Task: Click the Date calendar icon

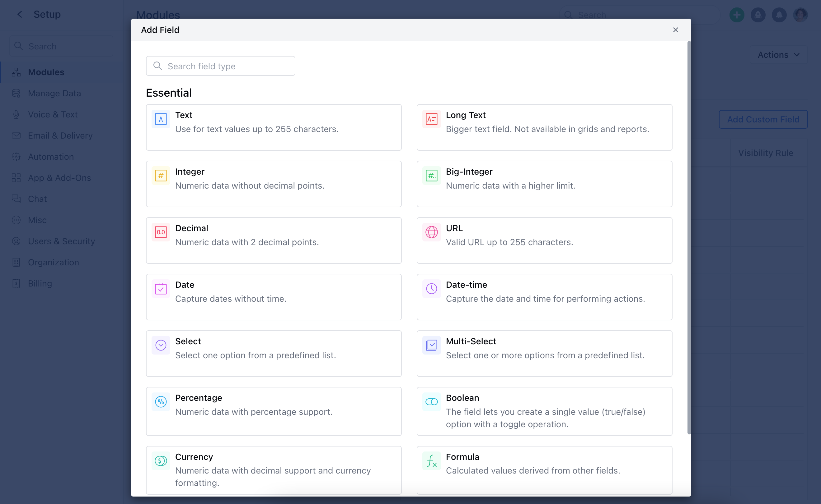Action: pyautogui.click(x=161, y=289)
